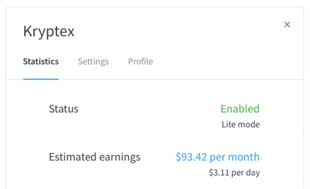Click the green Enabled status

pyautogui.click(x=240, y=109)
